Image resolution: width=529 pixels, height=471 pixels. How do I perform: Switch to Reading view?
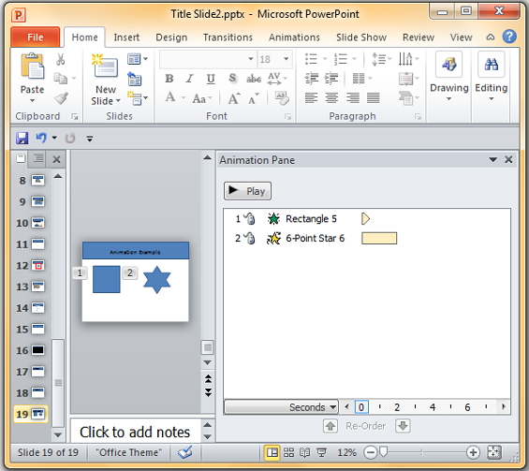[305, 452]
